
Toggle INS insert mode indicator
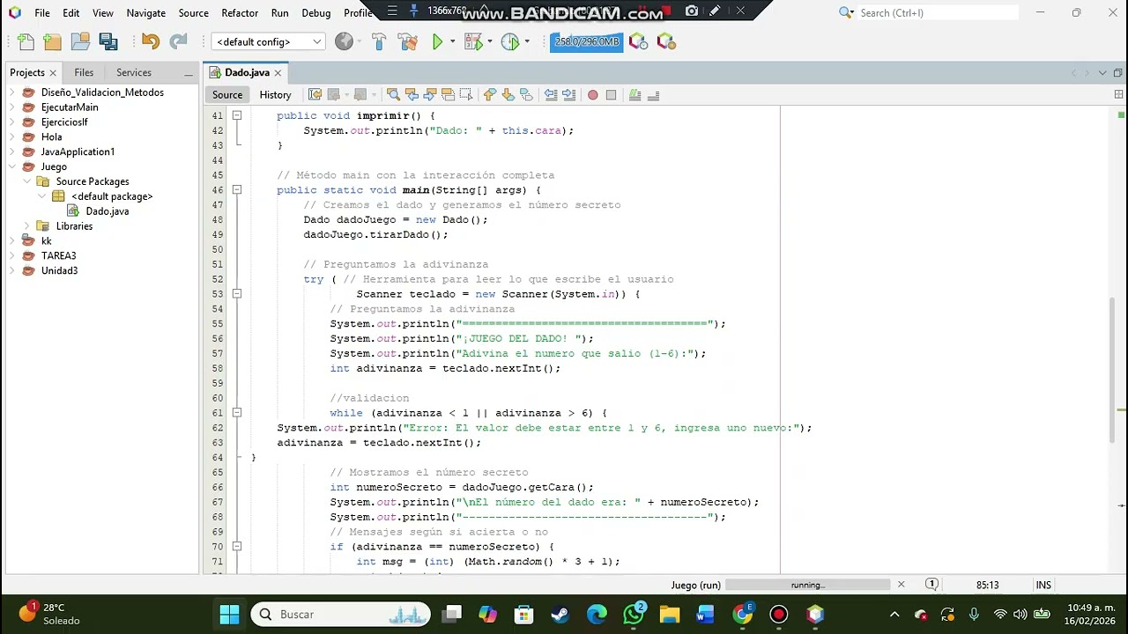pyautogui.click(x=1043, y=585)
